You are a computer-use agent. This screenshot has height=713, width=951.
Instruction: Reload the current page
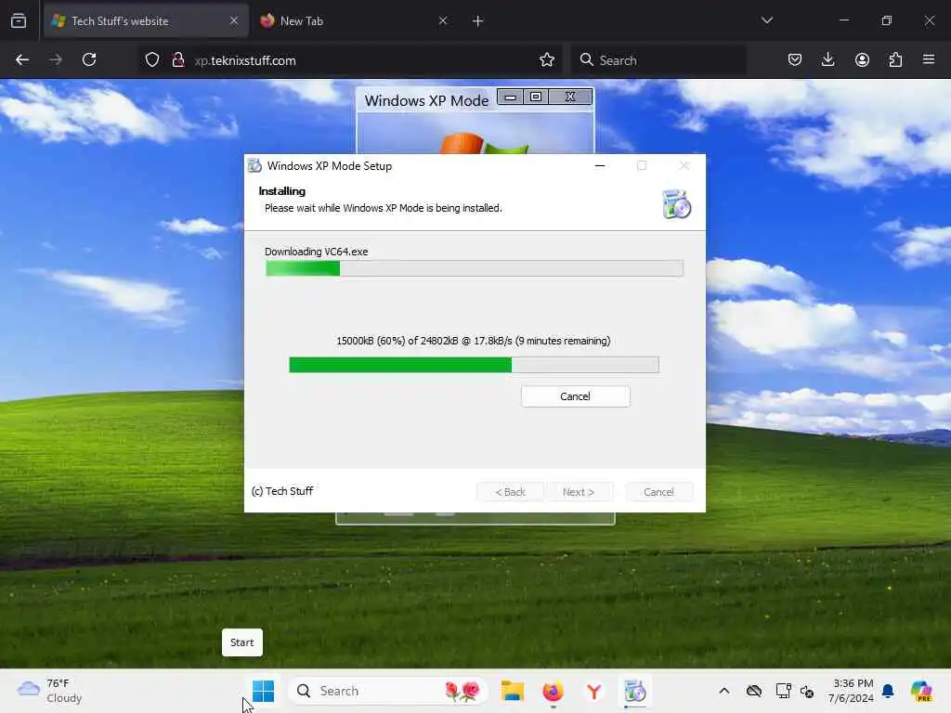click(x=89, y=60)
